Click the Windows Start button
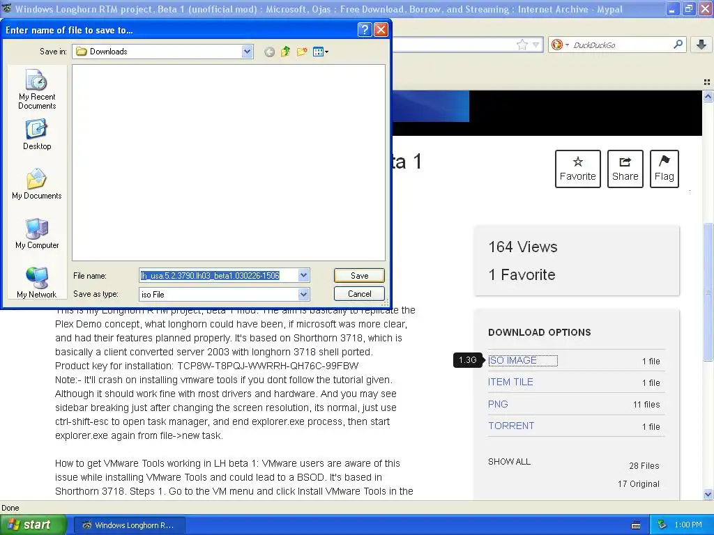The image size is (714, 535). click(x=33, y=525)
